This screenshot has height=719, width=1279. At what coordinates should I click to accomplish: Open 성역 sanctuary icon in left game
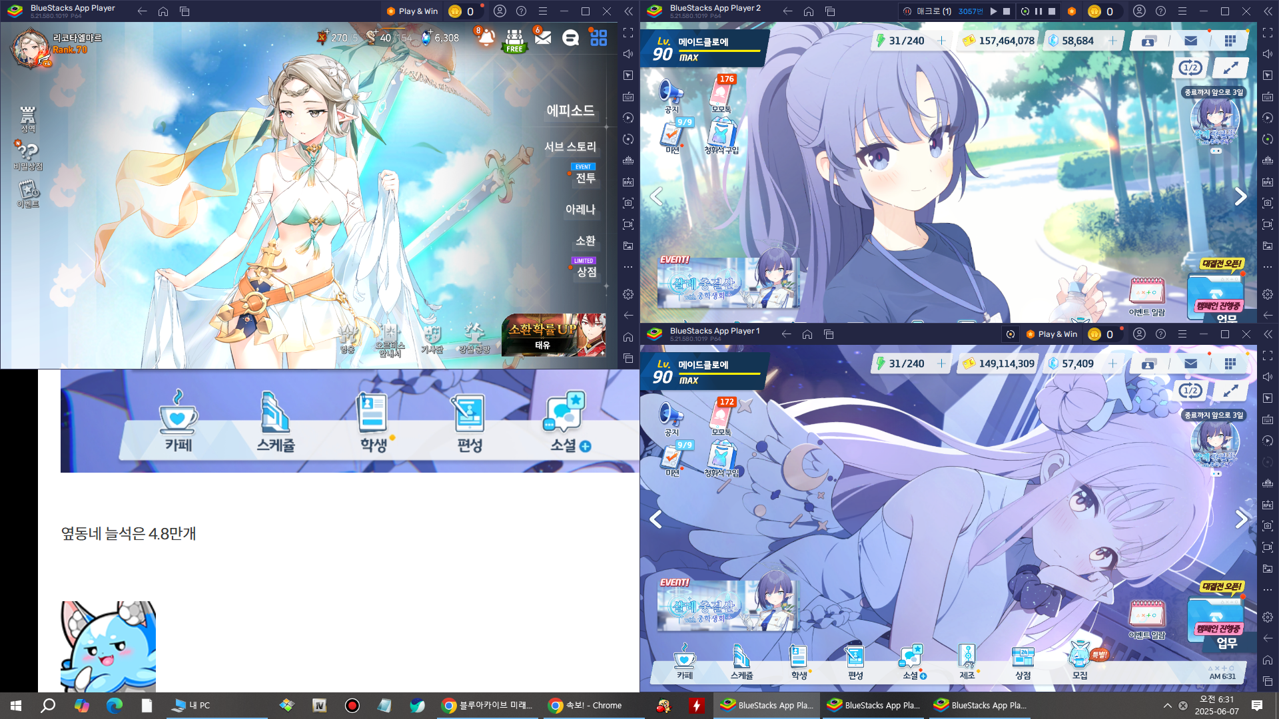(27, 119)
